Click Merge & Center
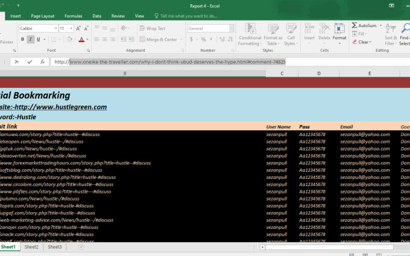This screenshot has height=256, width=410. [159, 39]
